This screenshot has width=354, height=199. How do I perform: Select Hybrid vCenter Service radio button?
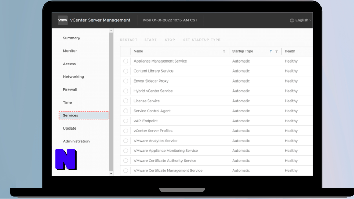126,91
